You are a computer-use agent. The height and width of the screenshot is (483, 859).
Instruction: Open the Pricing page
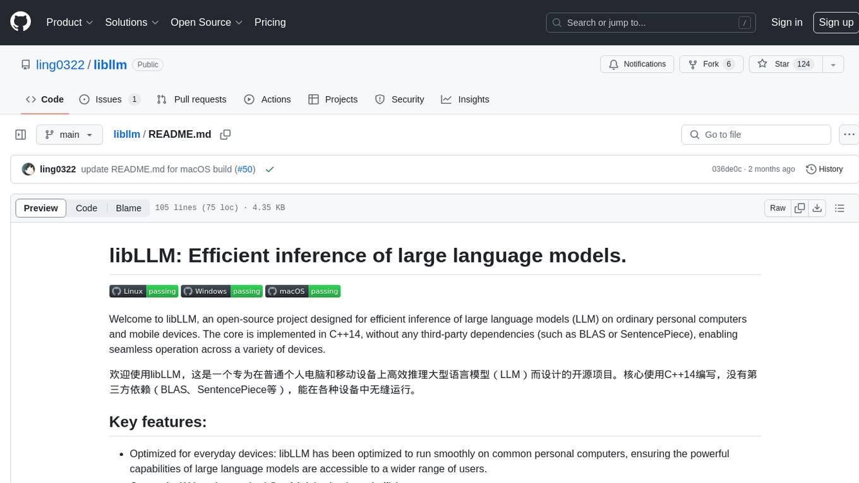(x=270, y=22)
